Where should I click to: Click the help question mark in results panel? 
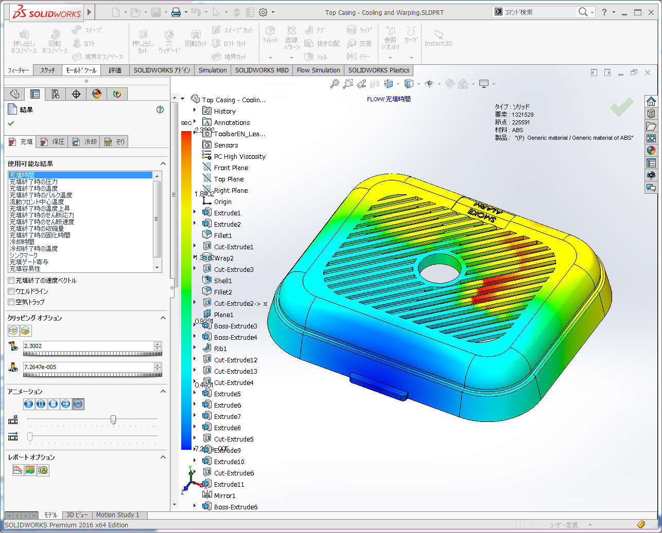[x=160, y=109]
